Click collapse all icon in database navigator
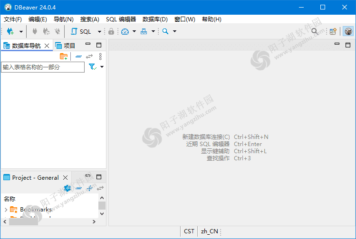The height and width of the screenshot is (239, 356). [78, 56]
